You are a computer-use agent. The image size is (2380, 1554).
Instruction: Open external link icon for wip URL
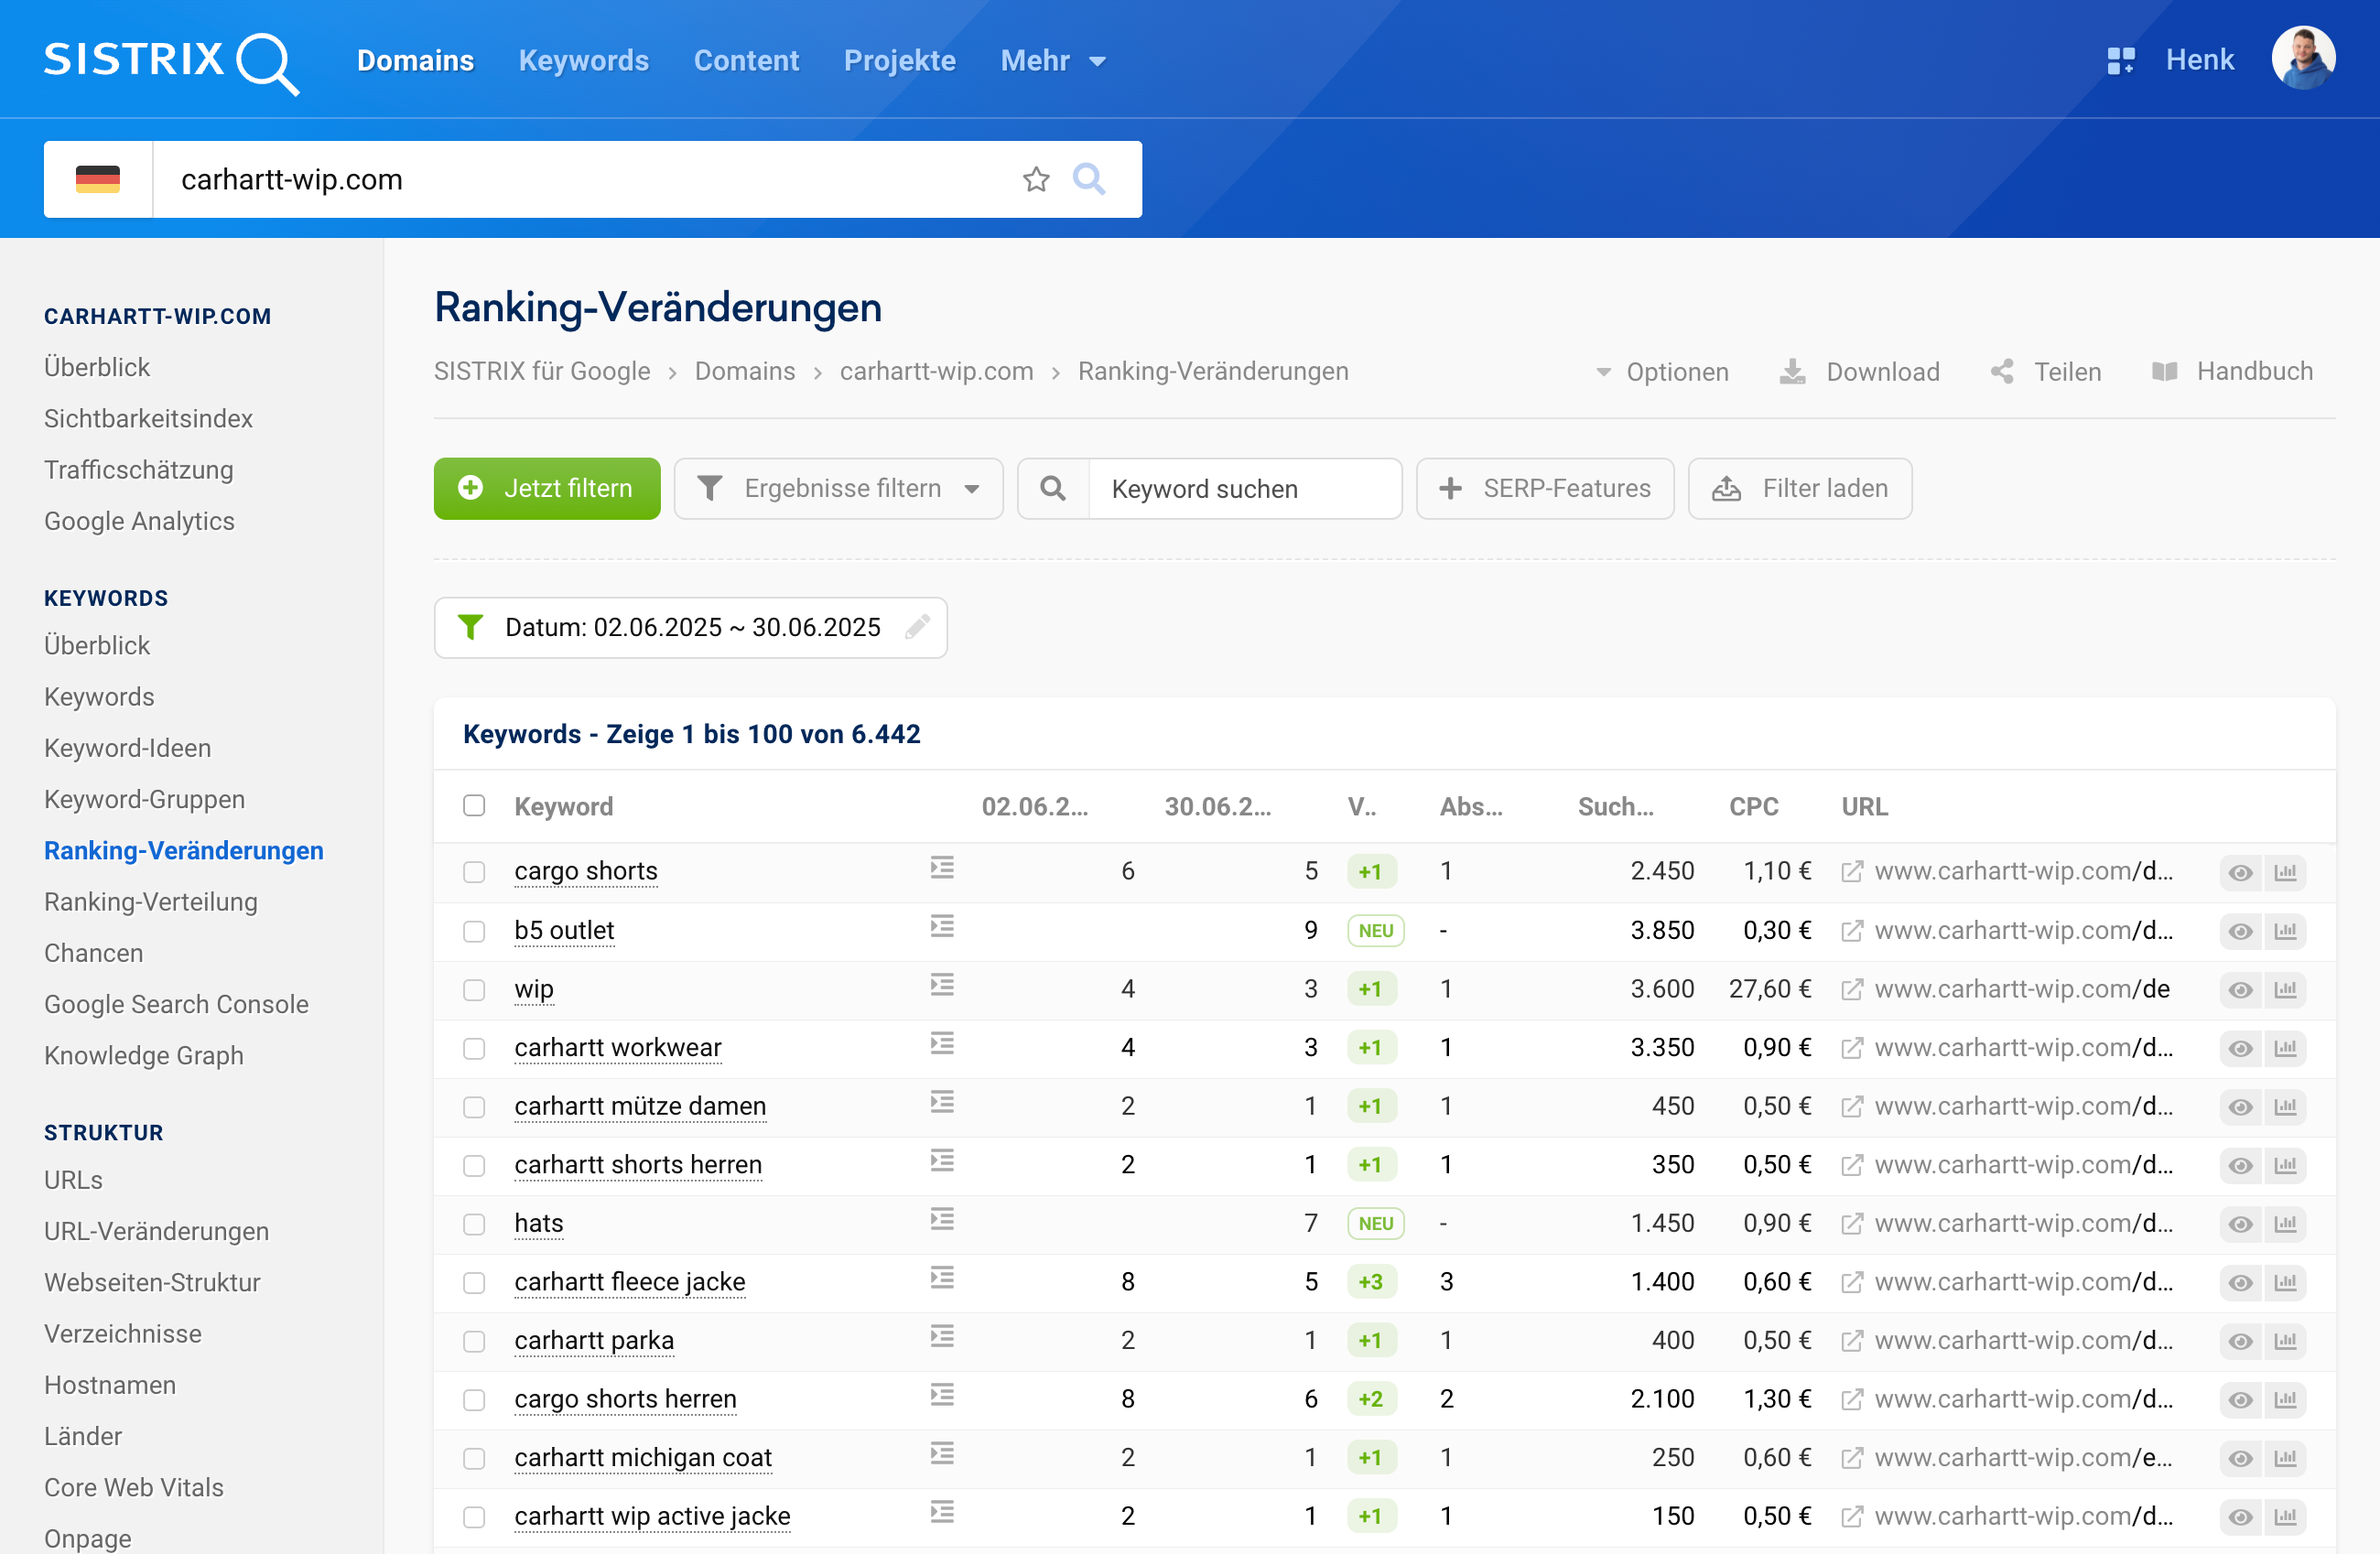click(1852, 990)
